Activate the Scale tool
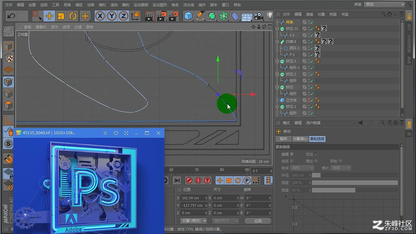 61,16
